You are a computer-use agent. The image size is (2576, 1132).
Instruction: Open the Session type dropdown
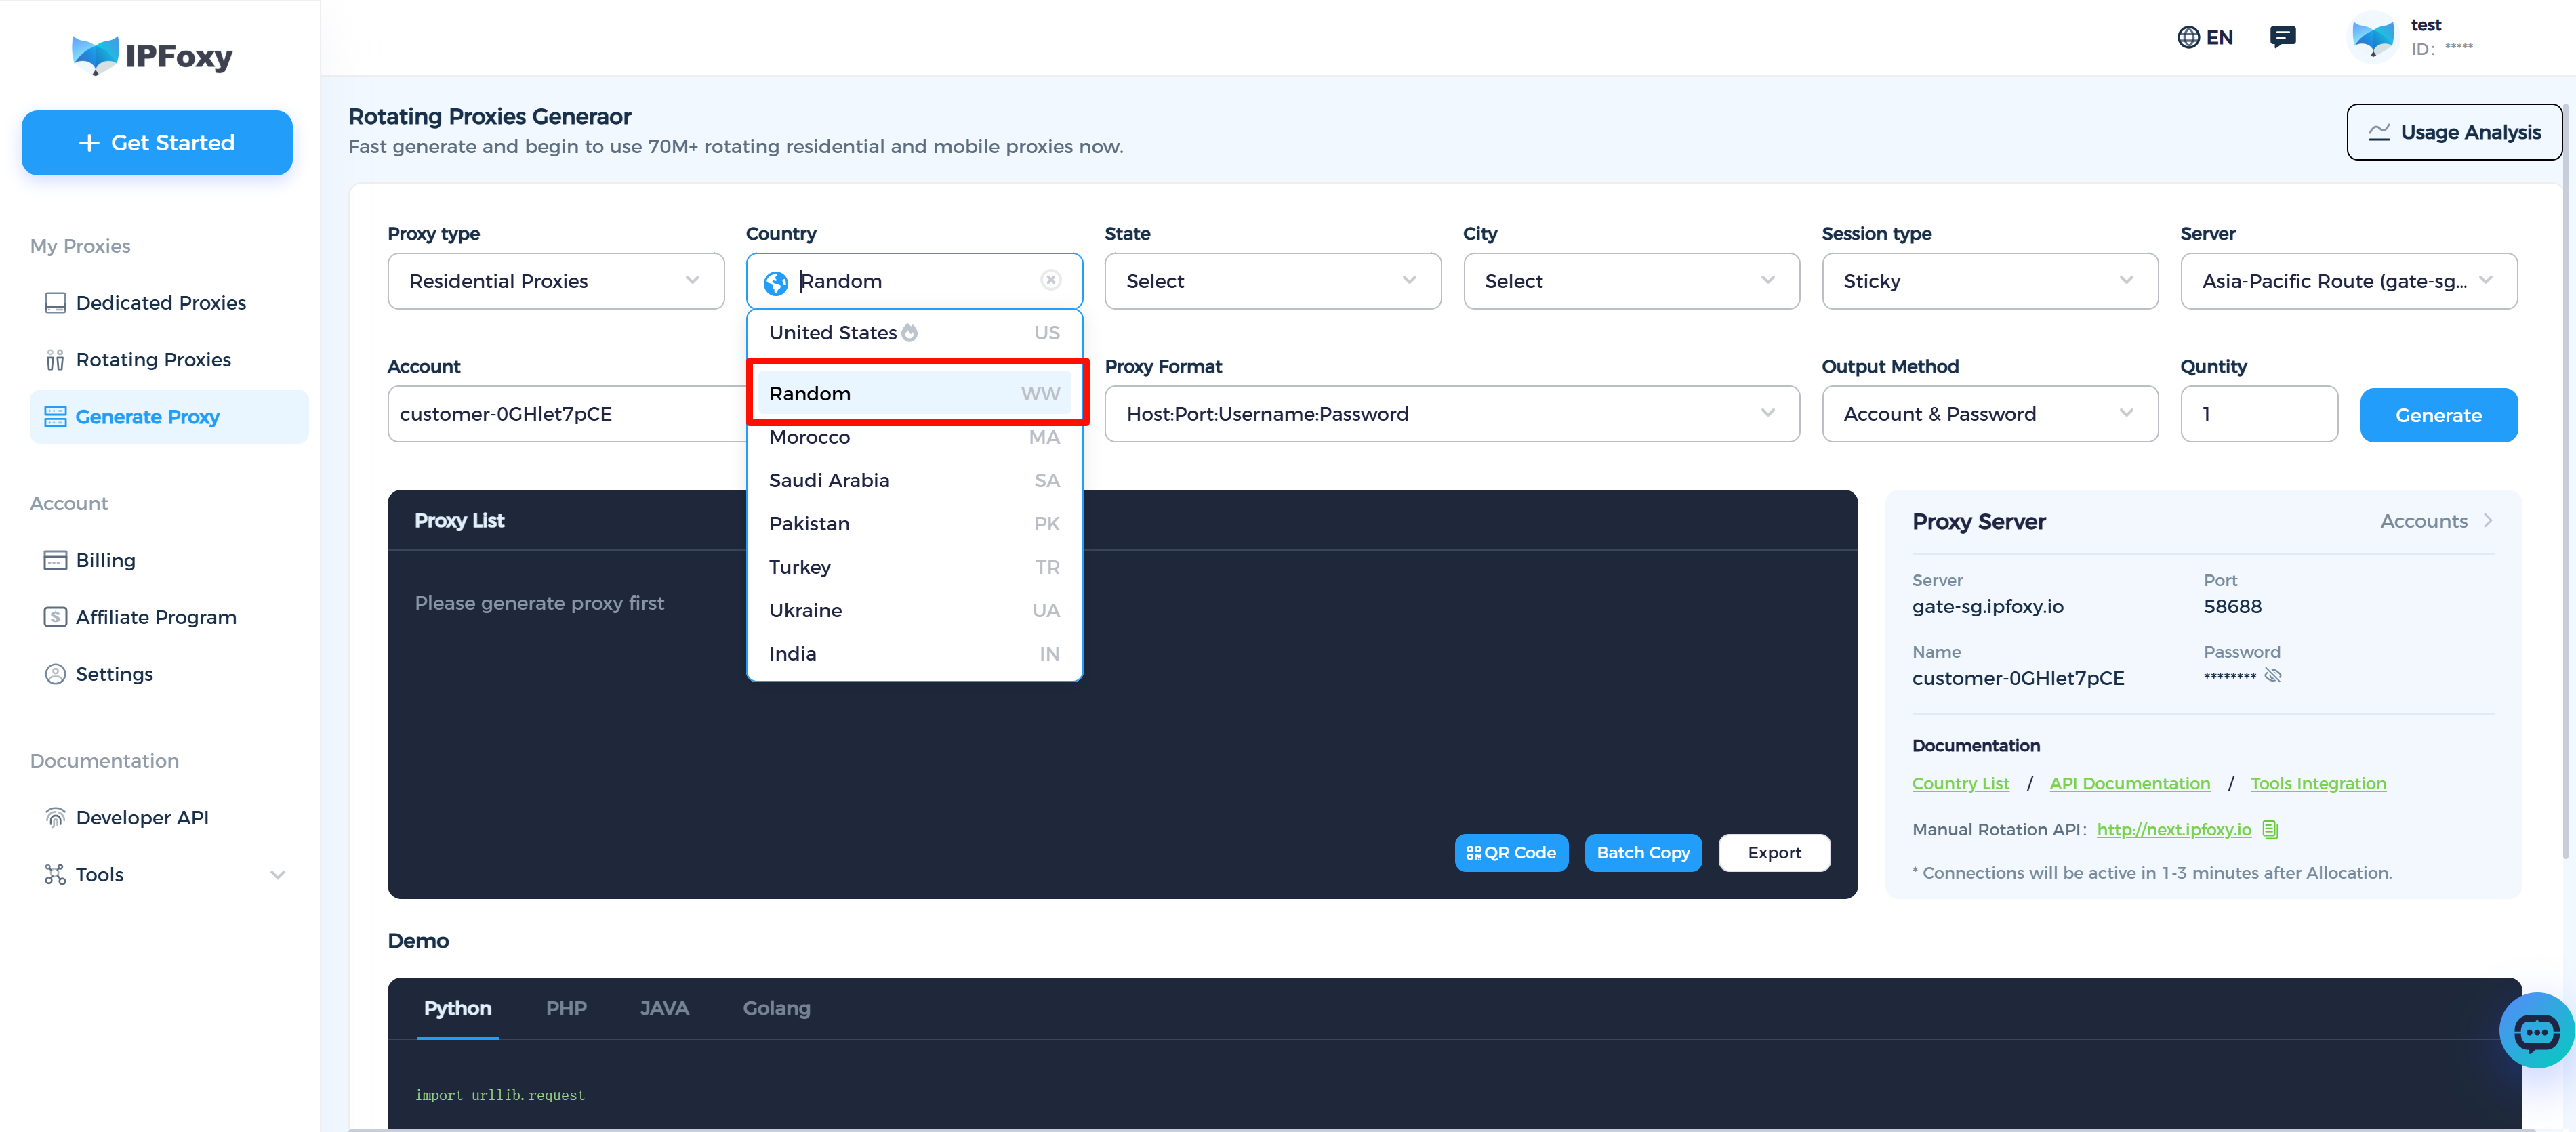(1989, 281)
